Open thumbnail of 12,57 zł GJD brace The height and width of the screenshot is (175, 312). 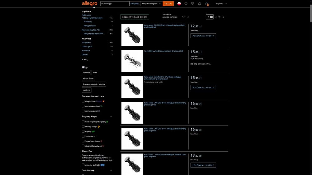click(132, 35)
